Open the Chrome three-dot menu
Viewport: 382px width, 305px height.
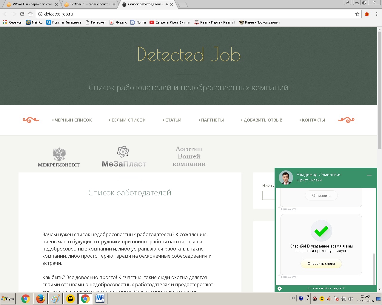tap(377, 14)
